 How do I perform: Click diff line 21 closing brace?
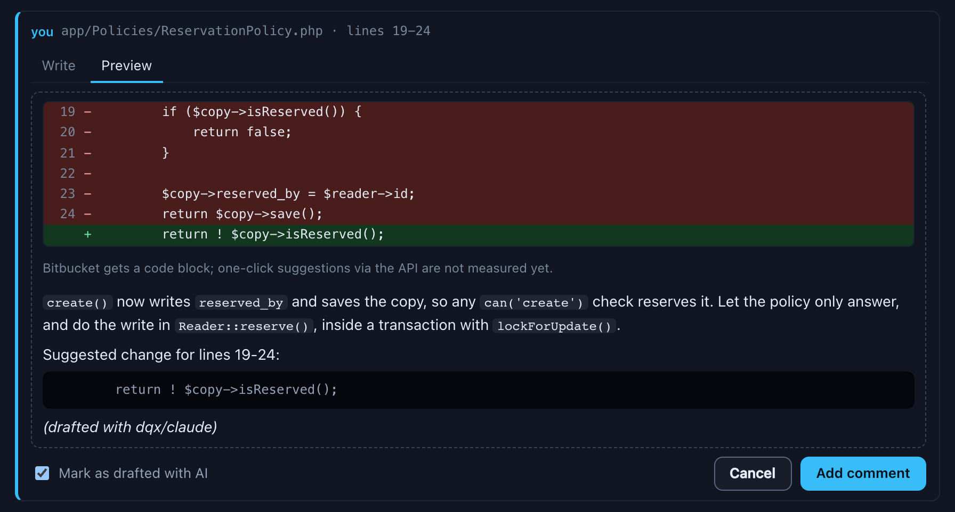[x=479, y=153]
